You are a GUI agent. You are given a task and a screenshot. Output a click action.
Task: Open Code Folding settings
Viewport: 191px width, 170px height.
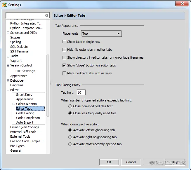[x=25, y=113]
